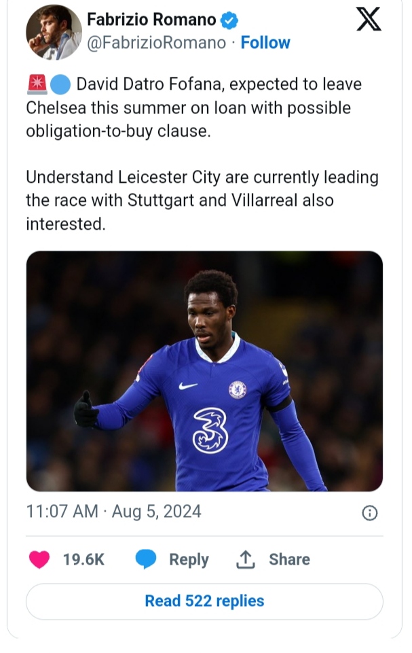Open Read 522 replies
The width and height of the screenshot is (412, 653).
coord(204,601)
